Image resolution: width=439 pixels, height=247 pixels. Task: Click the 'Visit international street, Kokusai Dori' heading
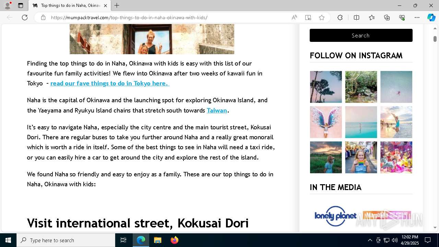click(x=138, y=223)
